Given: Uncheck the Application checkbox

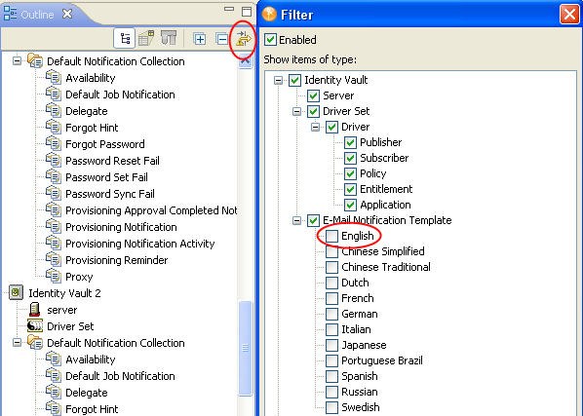Looking at the screenshot, I should pos(350,205).
